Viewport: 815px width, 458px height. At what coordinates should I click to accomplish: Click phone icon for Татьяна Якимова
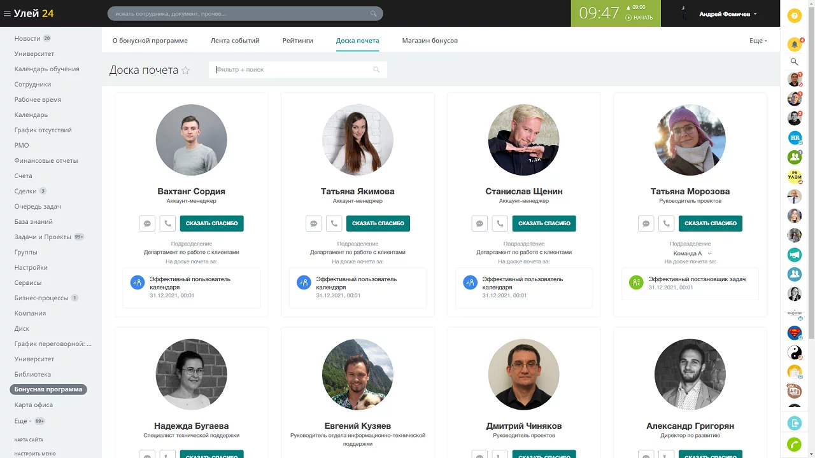click(x=334, y=223)
